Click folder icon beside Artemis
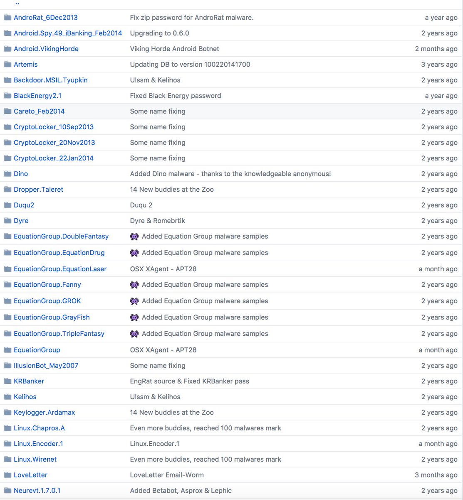This screenshot has width=463, height=500. coord(7,64)
